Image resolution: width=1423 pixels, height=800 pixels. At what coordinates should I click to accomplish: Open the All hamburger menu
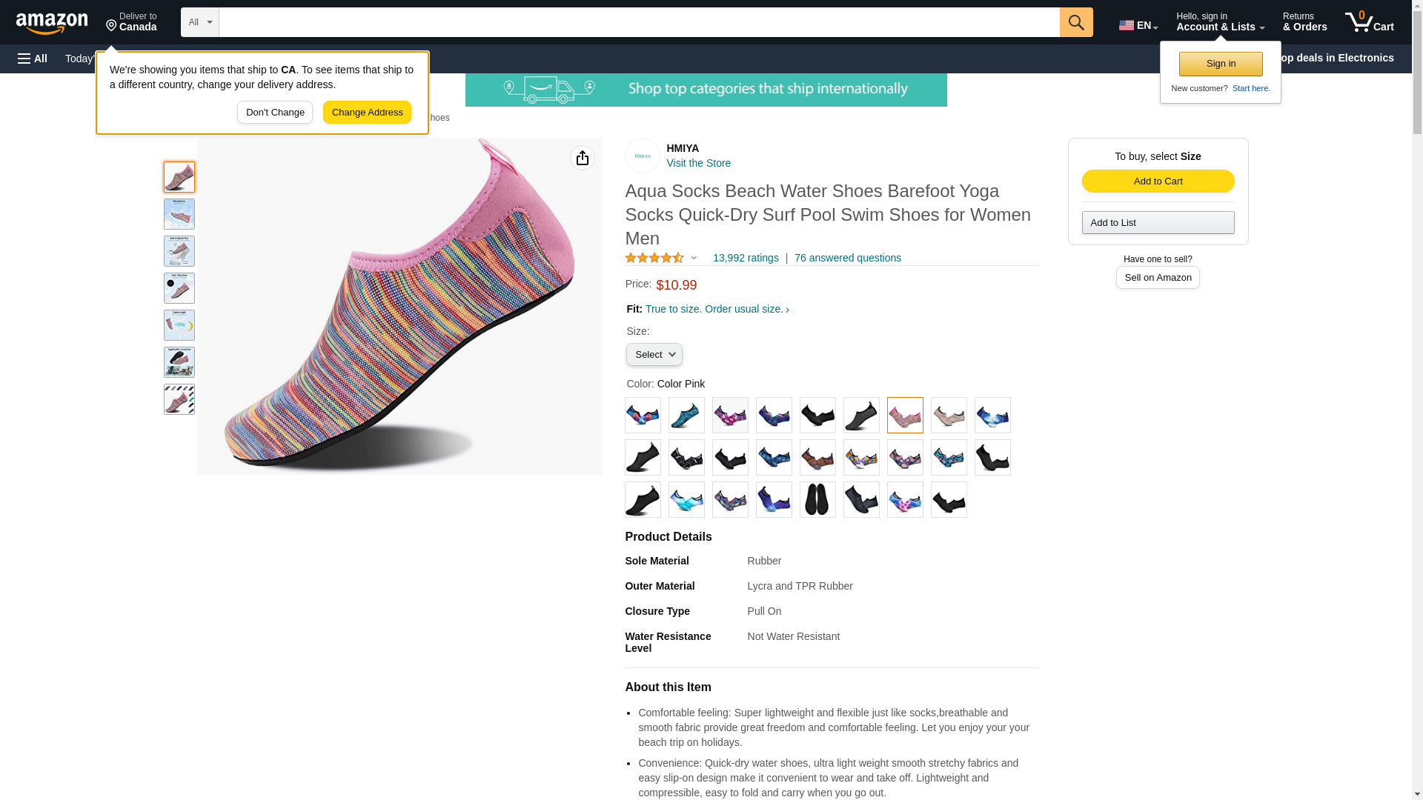click(33, 59)
